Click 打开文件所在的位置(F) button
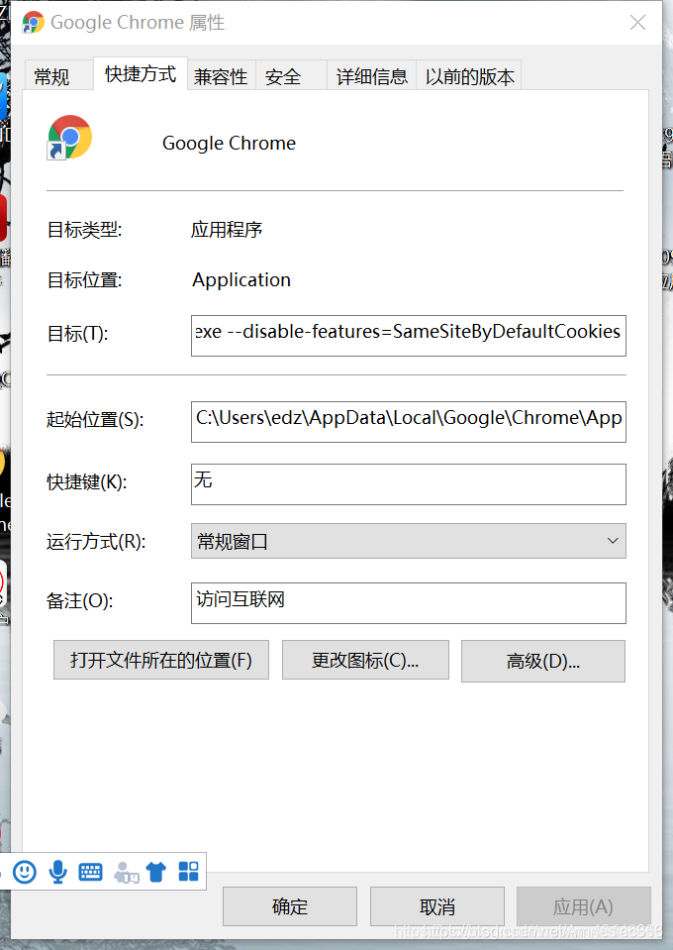The height and width of the screenshot is (950, 673). [x=161, y=660]
